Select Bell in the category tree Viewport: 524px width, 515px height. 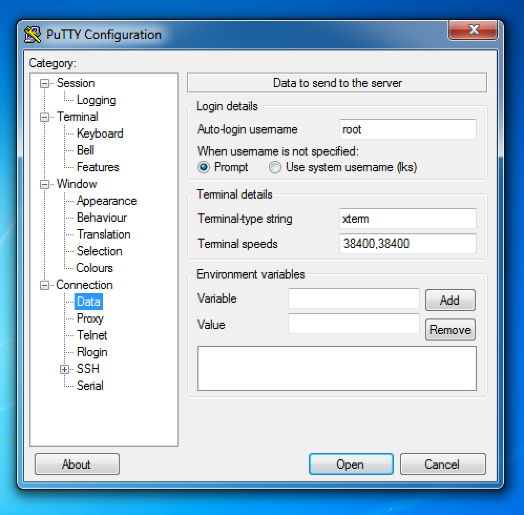(x=85, y=150)
